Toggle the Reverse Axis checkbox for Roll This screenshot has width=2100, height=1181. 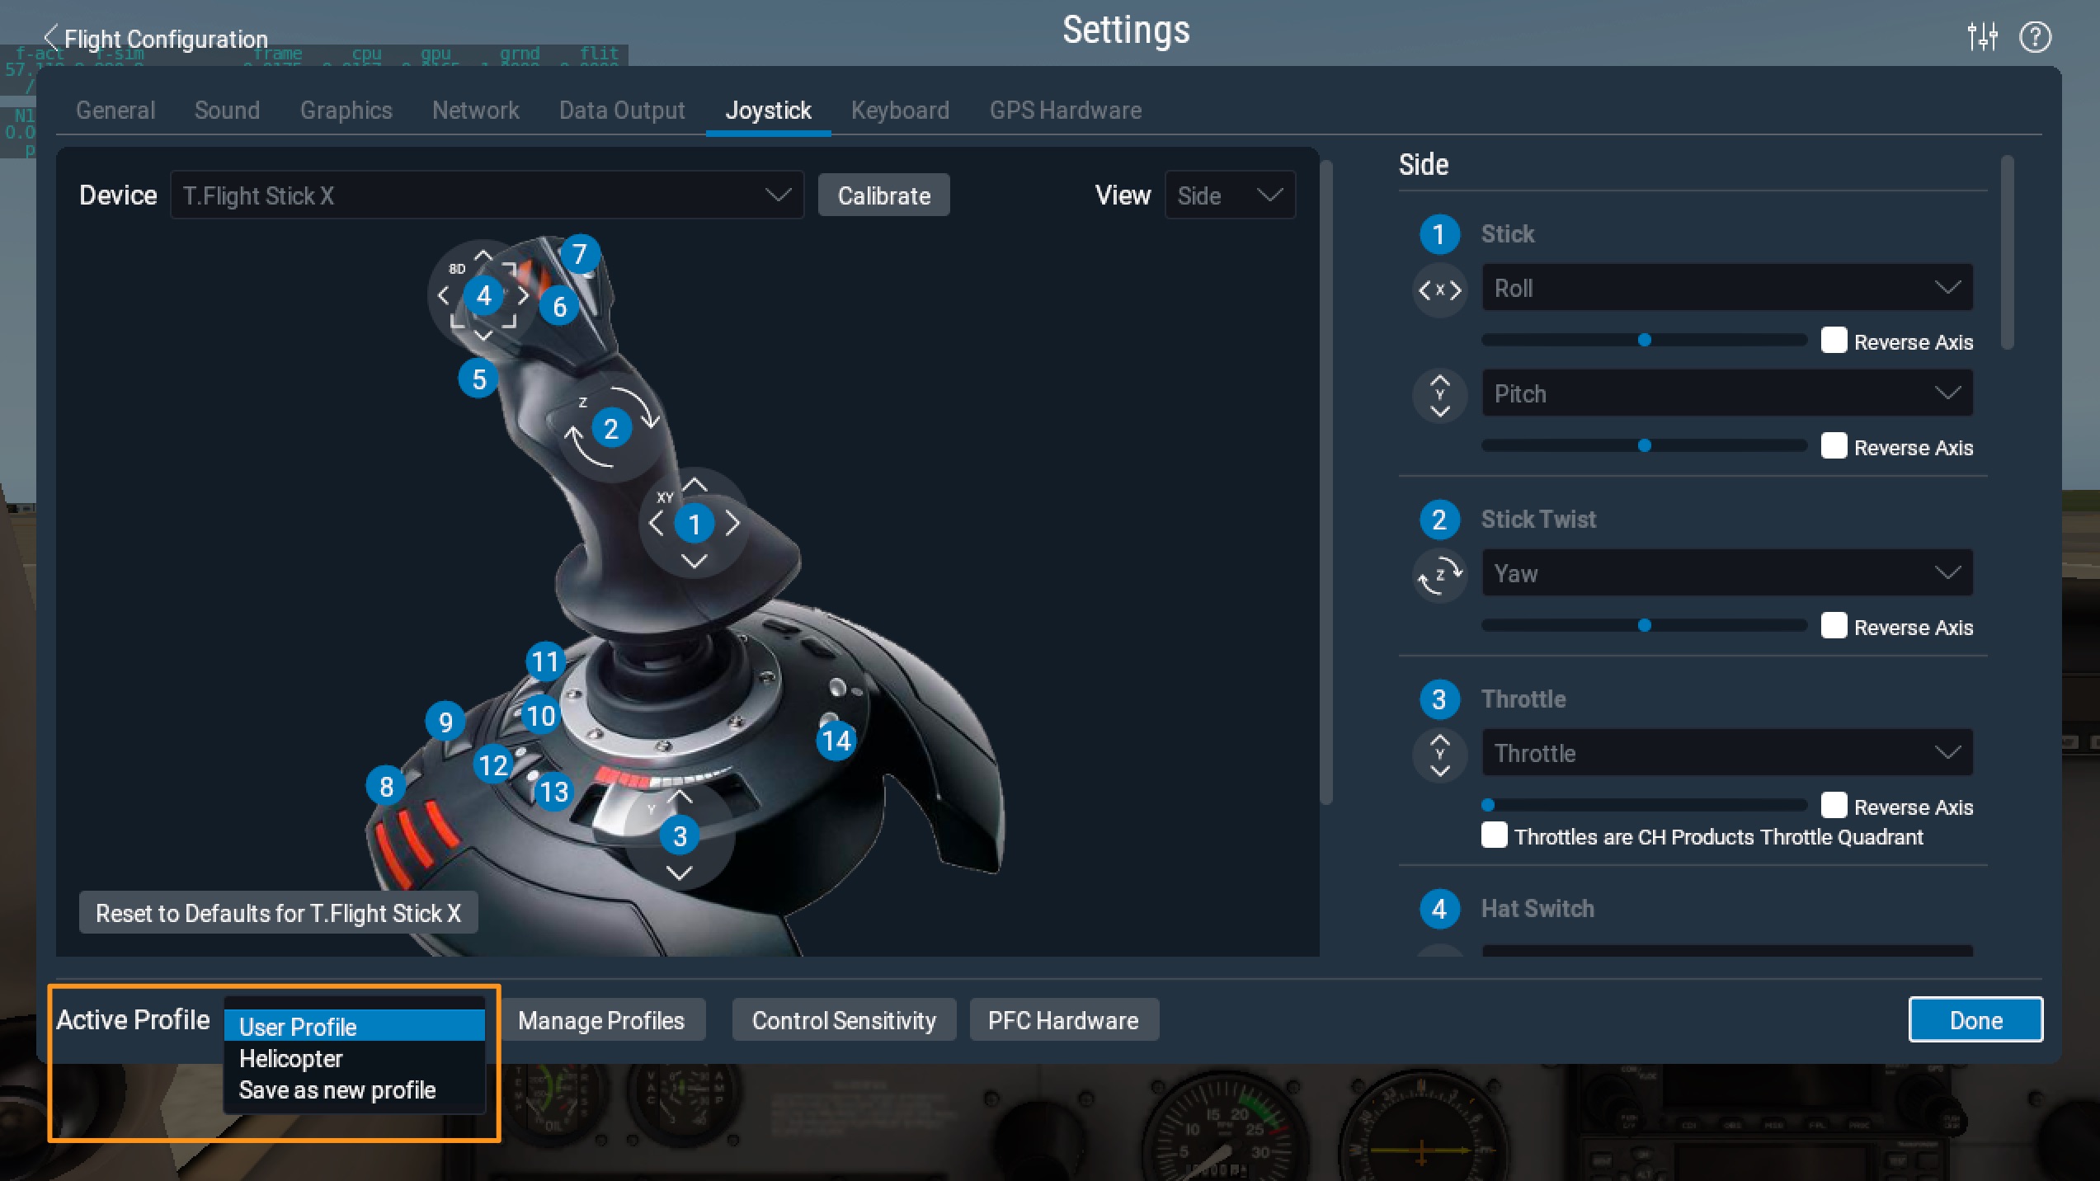click(x=1834, y=341)
